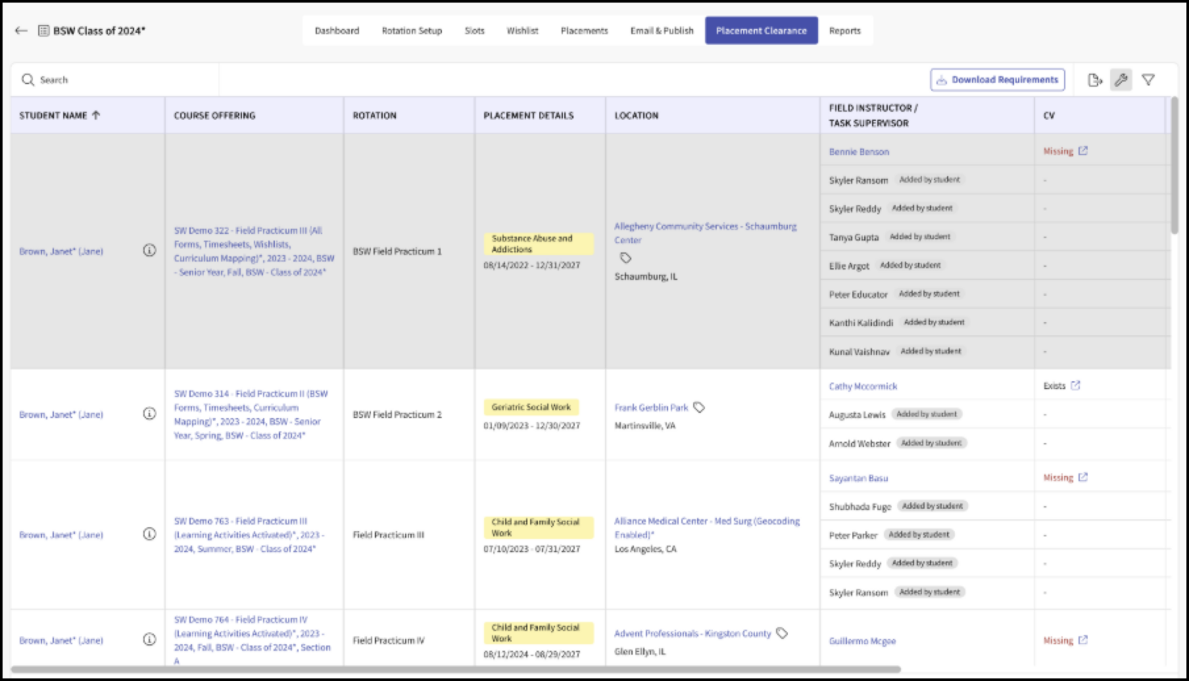
Task: Open the Placements tab
Action: [x=584, y=30]
